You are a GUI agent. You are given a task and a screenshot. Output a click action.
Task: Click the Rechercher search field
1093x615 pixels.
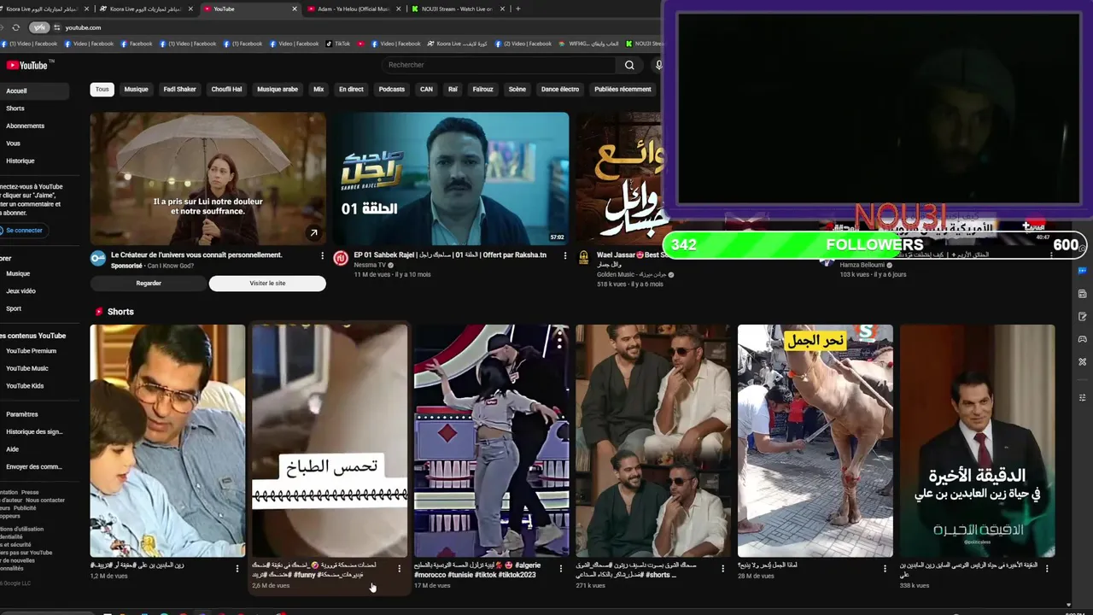499,65
